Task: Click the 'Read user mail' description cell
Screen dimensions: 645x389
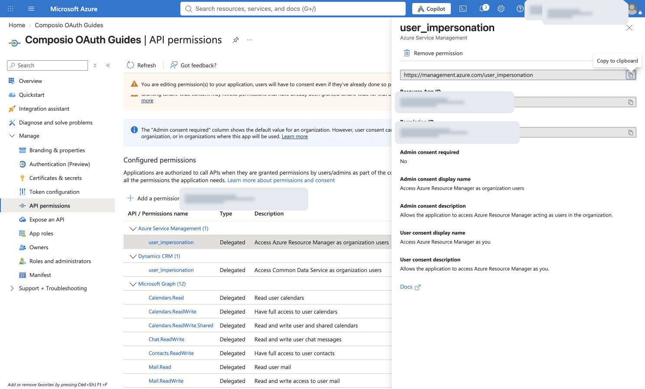Action: pos(273,367)
